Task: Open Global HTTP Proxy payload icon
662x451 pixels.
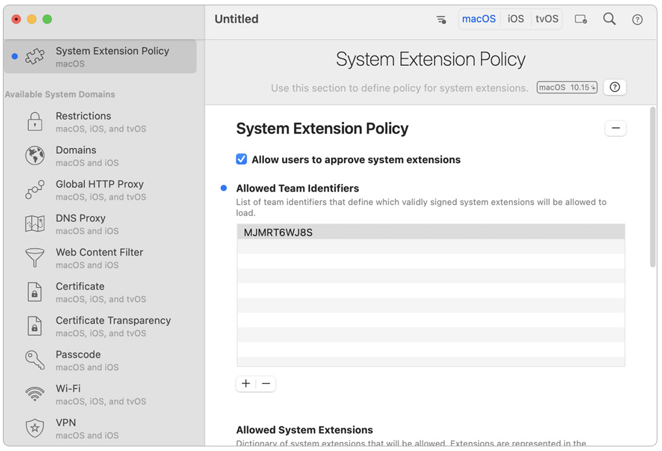Action: pos(35,190)
